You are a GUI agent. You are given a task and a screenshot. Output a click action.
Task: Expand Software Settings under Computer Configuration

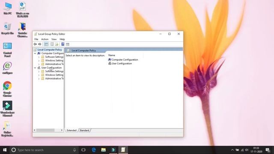click(x=39, y=57)
